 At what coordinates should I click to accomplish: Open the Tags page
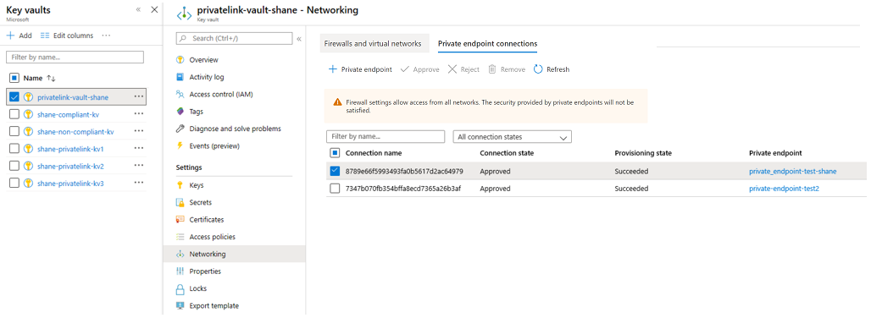pos(196,112)
